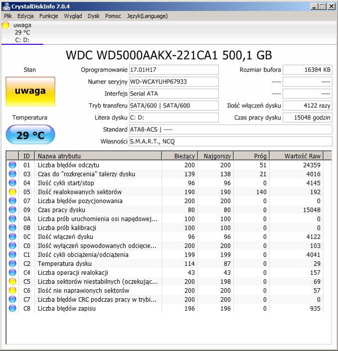The image size is (338, 351).
Task: Click the Interfejs field Serial ATA
Action: coord(173,94)
